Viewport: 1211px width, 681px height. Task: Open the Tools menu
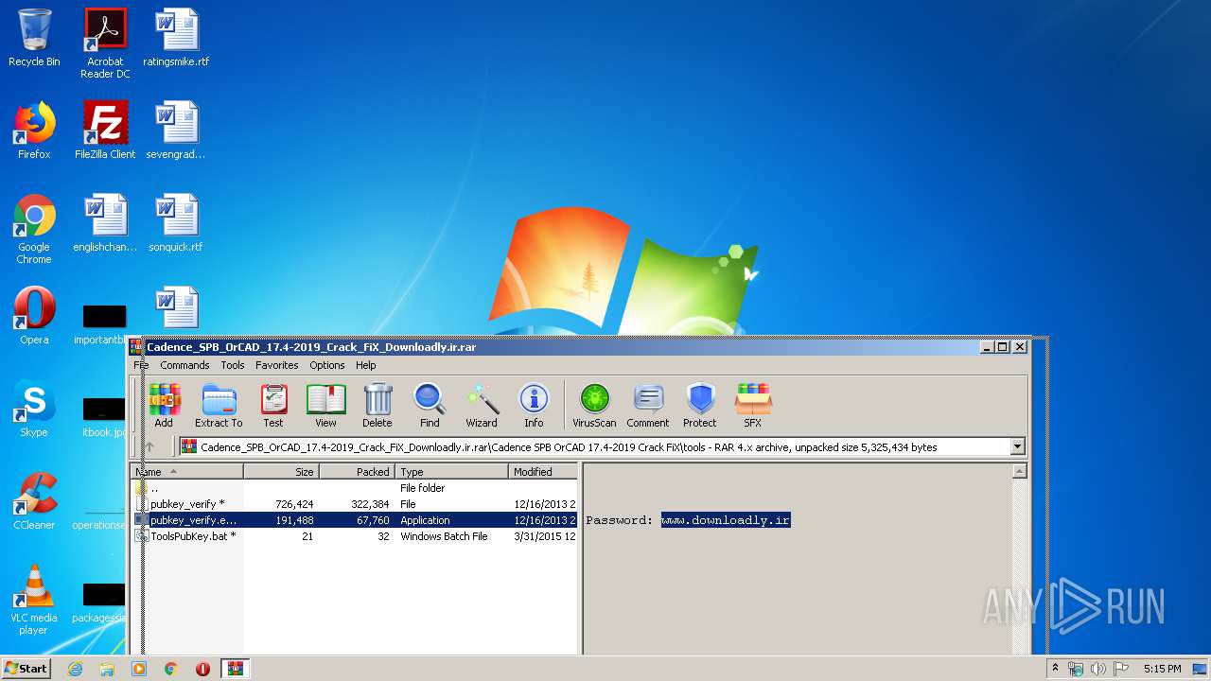233,365
